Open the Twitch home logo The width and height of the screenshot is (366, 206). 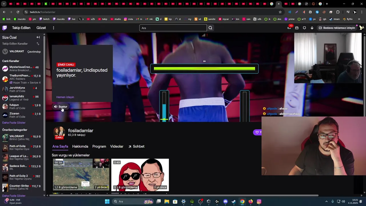[5, 28]
